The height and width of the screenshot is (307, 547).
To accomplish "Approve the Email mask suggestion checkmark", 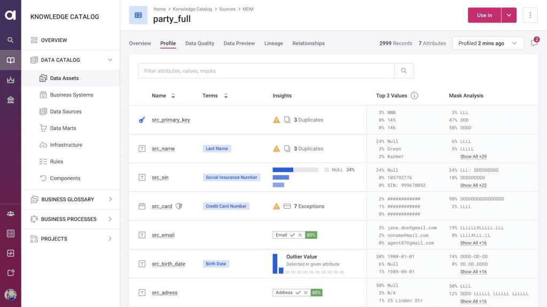I will point(293,235).
